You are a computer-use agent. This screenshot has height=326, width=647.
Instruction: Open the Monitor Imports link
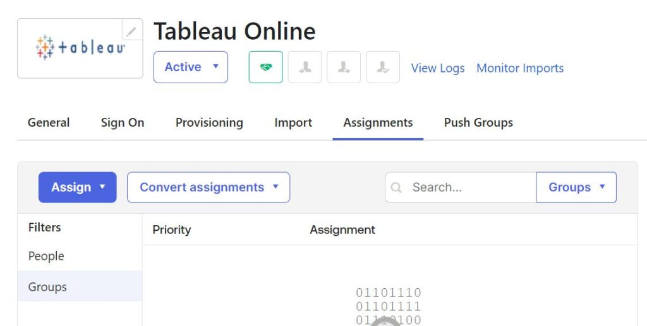[x=520, y=68]
